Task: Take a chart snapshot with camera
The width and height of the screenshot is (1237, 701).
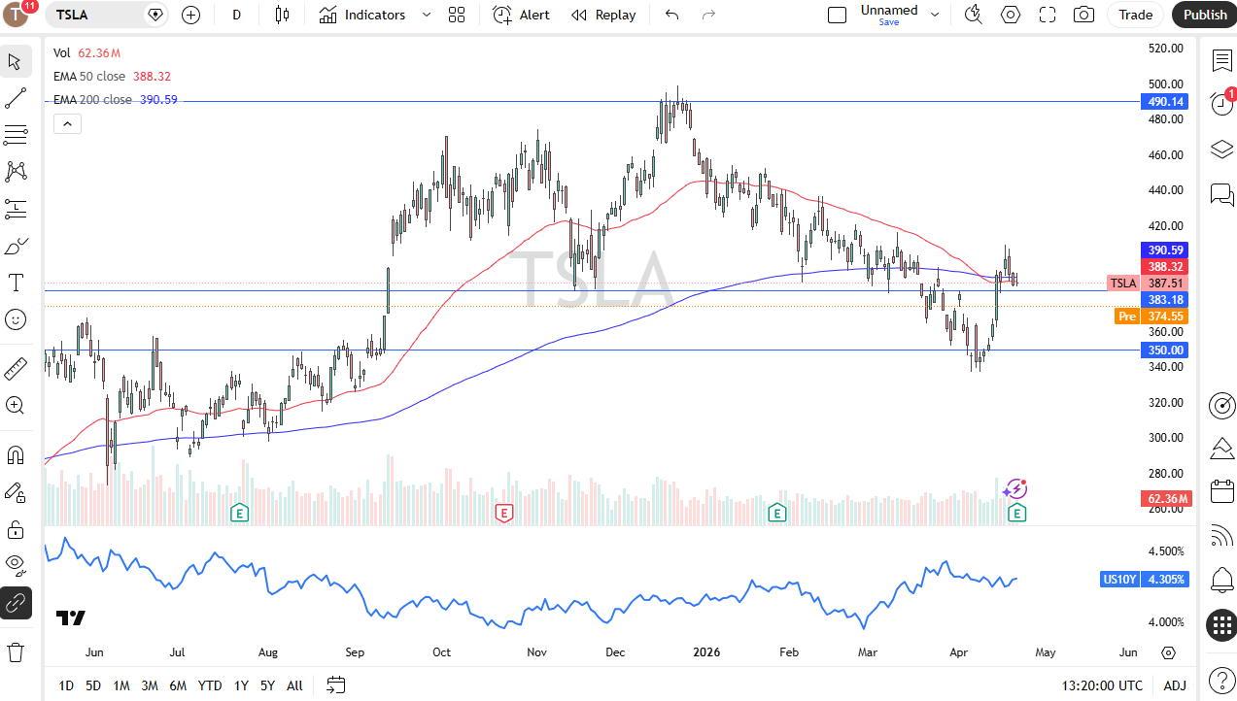Action: [1083, 15]
